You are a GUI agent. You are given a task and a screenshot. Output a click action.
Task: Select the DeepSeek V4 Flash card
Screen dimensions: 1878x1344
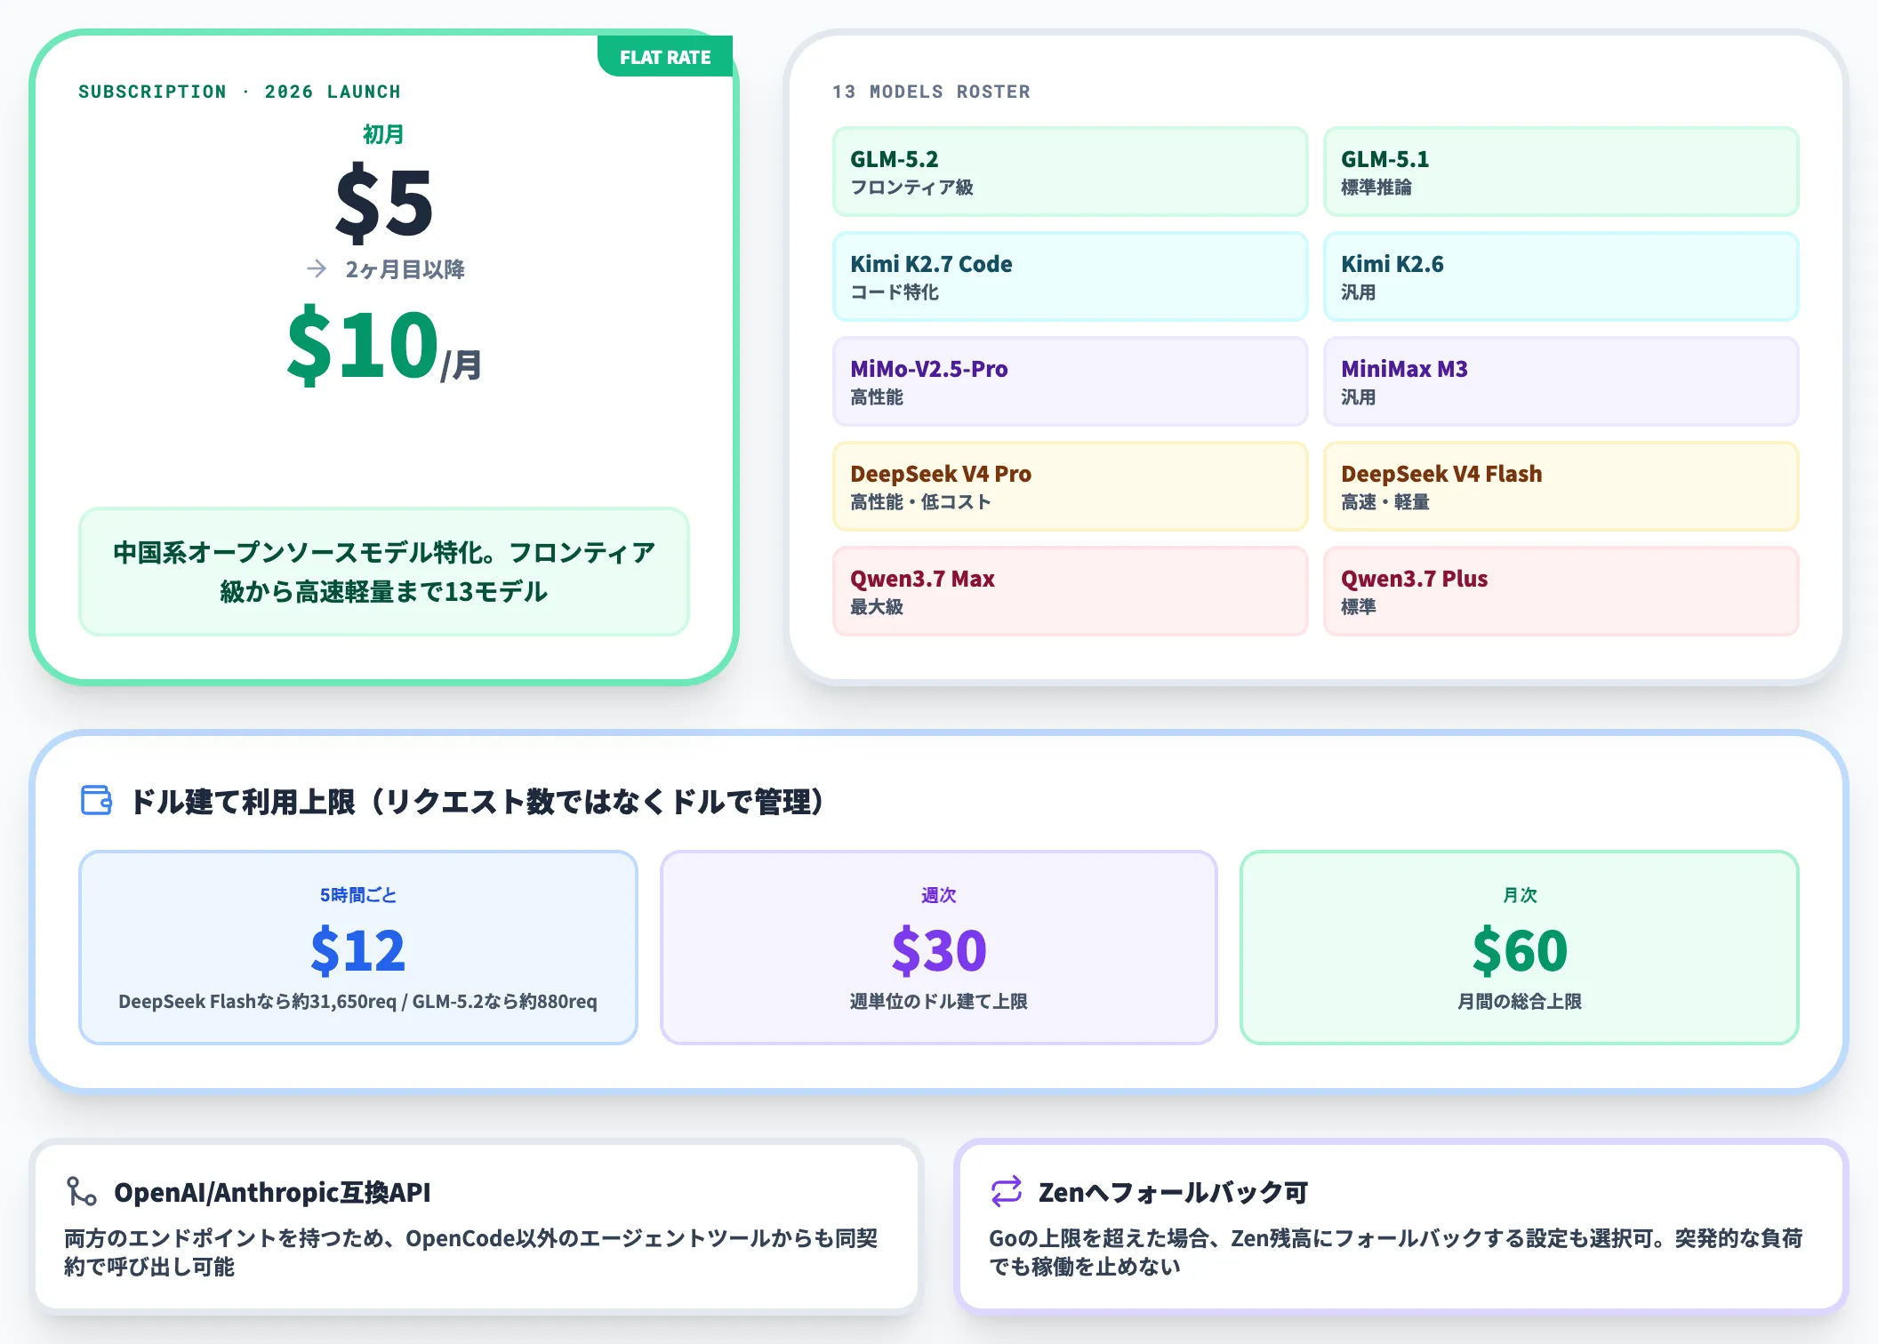1561,486
